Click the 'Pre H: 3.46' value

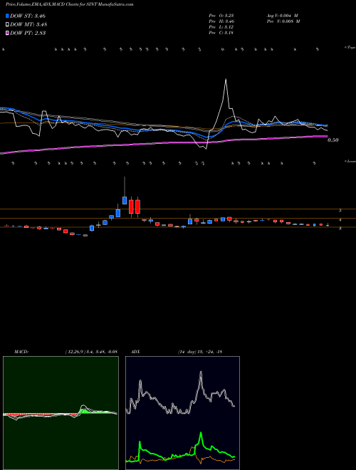click(221, 21)
